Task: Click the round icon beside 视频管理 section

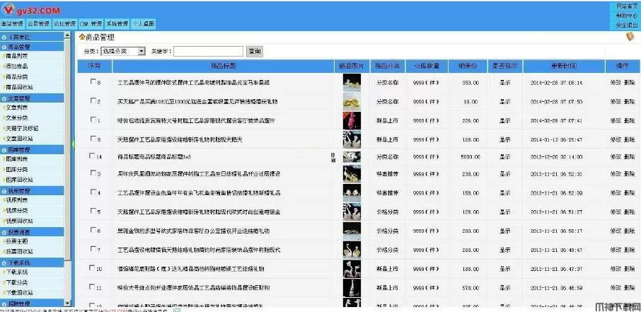Action: (4, 191)
